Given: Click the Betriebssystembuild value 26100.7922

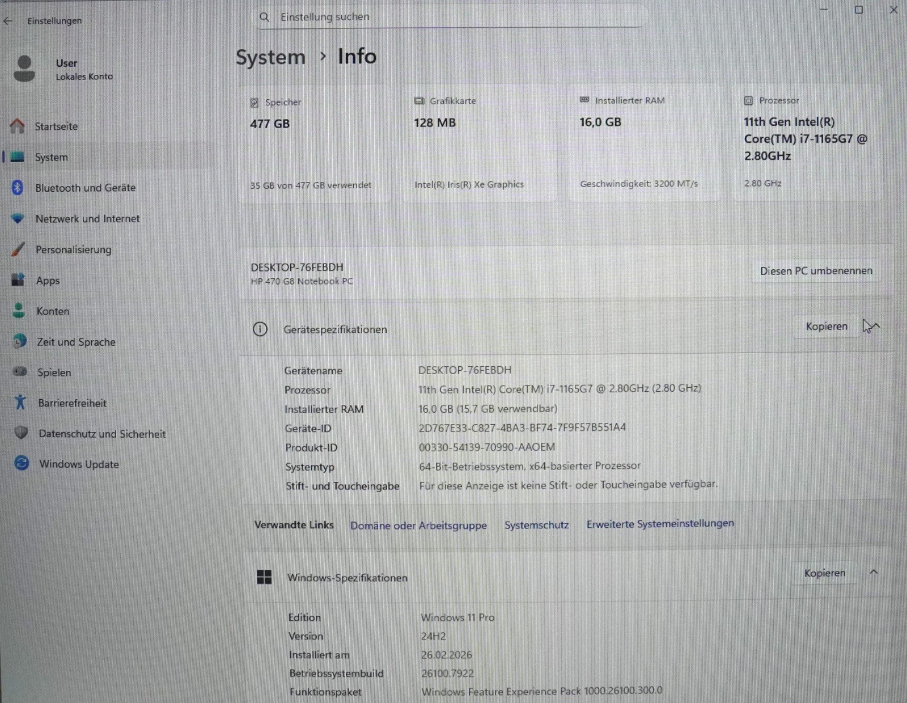Looking at the screenshot, I should 447,674.
